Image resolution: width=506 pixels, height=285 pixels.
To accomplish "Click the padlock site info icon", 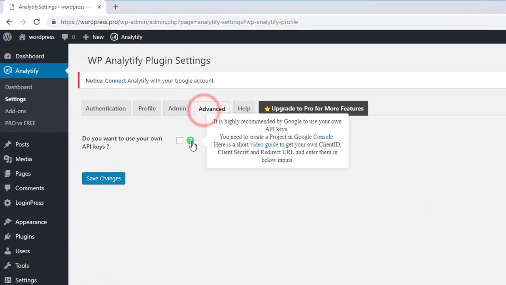I will click(54, 22).
